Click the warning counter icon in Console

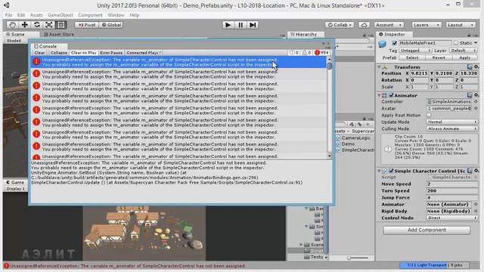click(x=306, y=53)
